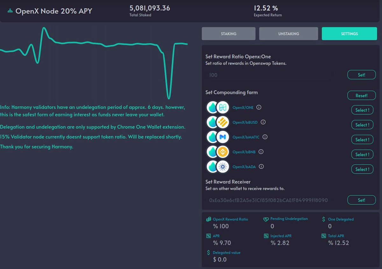Click OpenX droplet icon in OpenX/bADA row
Viewport: 382px width, 269px height.
(x=212, y=167)
